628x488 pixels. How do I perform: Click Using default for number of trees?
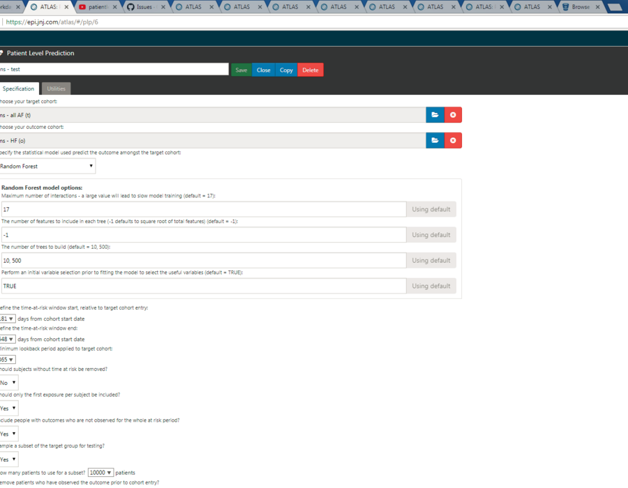pyautogui.click(x=431, y=261)
